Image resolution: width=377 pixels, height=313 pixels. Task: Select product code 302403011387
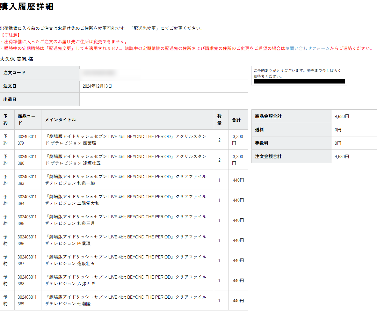[x=27, y=260]
